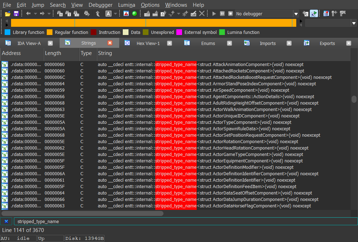Image resolution: width=358 pixels, height=242 pixels.
Task: Click the stripped_type_name filter input field
Action: tap(186, 221)
